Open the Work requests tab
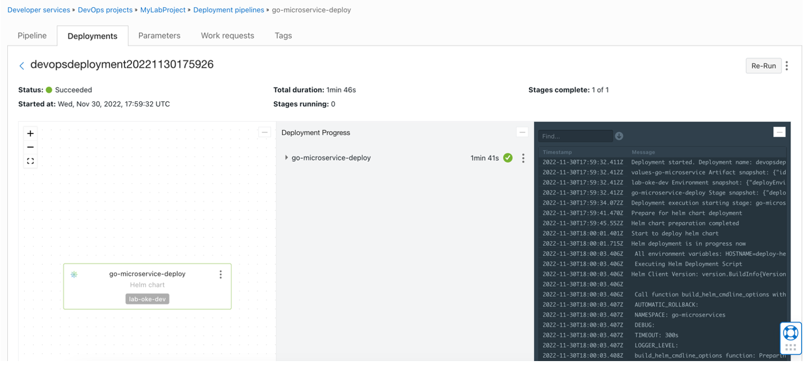The width and height of the screenshot is (805, 365). (x=228, y=35)
